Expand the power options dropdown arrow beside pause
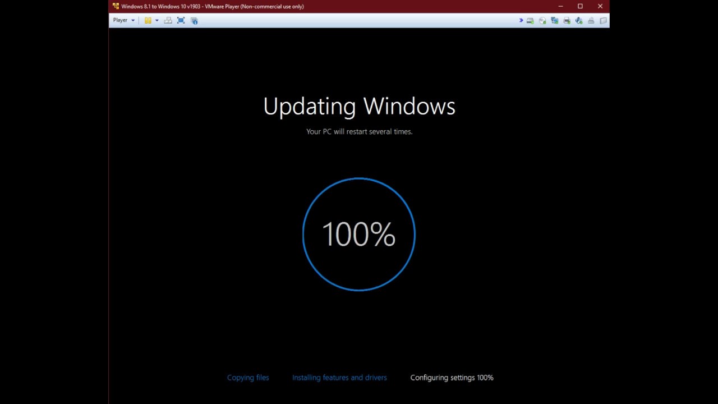This screenshot has height=404, width=718. pos(157,20)
